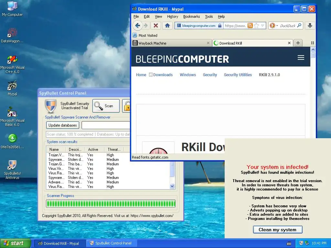The height and width of the screenshot is (248, 331).
Task: Sort results by Active column header
Action: click(x=94, y=149)
